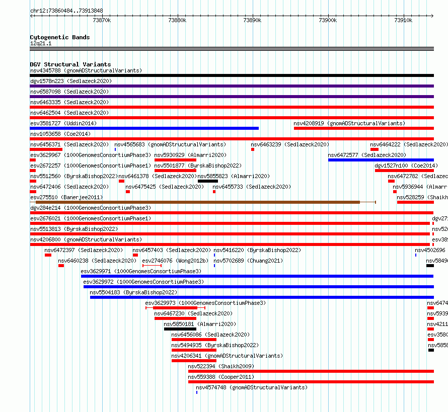The height and width of the screenshot is (412, 448).
Task: Click the chr12:73860484..73913848 coordinate label
Action: pos(66,11)
